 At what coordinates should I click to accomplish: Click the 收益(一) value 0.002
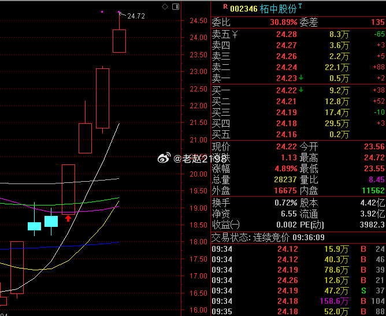287,225
